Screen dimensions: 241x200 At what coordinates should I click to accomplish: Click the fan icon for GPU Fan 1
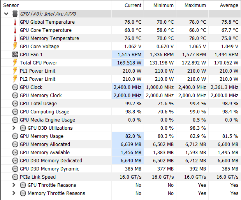[x=15, y=54]
